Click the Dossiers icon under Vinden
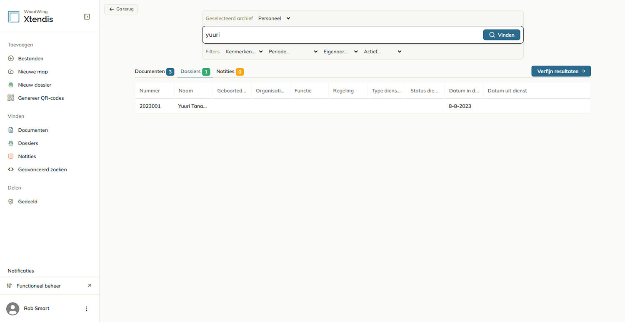This screenshot has width=625, height=322. (11, 143)
